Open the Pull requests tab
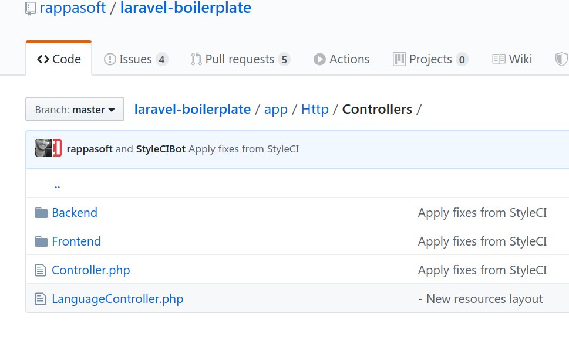 pos(240,59)
